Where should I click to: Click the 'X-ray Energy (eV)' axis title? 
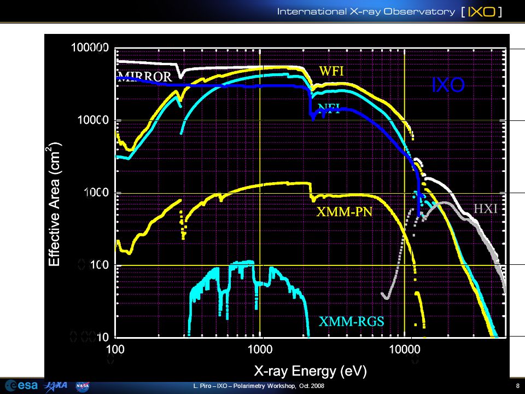tap(311, 371)
